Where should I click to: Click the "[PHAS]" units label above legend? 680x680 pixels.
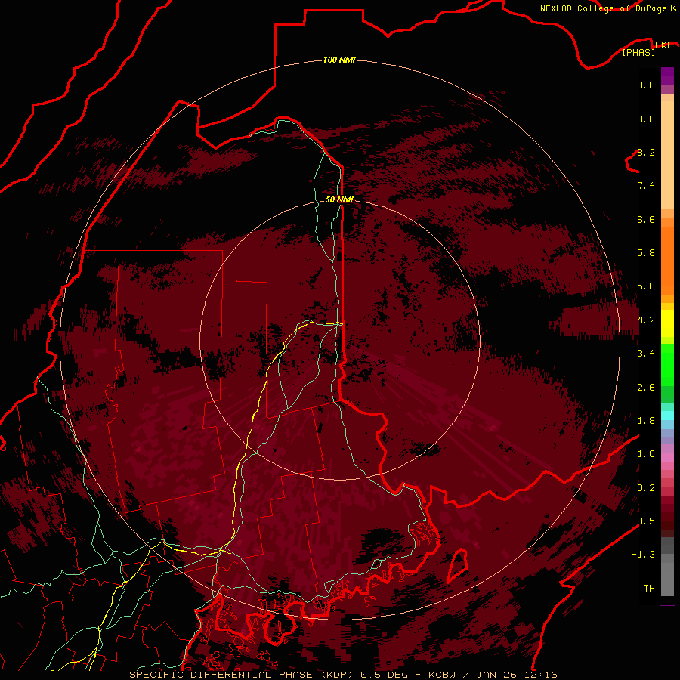pos(638,52)
